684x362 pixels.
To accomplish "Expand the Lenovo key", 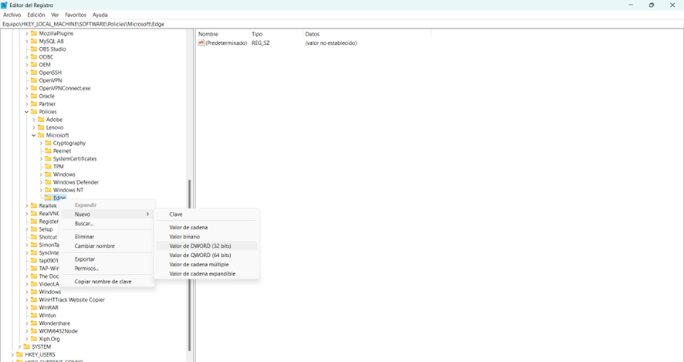I will pos(34,127).
